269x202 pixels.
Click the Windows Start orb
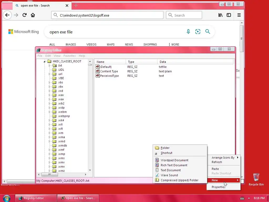coord(7,198)
